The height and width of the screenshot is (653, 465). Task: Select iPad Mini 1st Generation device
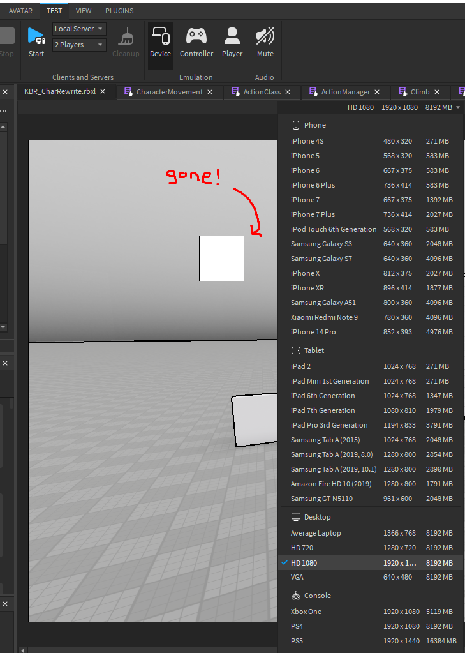(x=371, y=380)
